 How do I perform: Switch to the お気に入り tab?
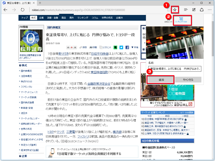coord(168,20)
